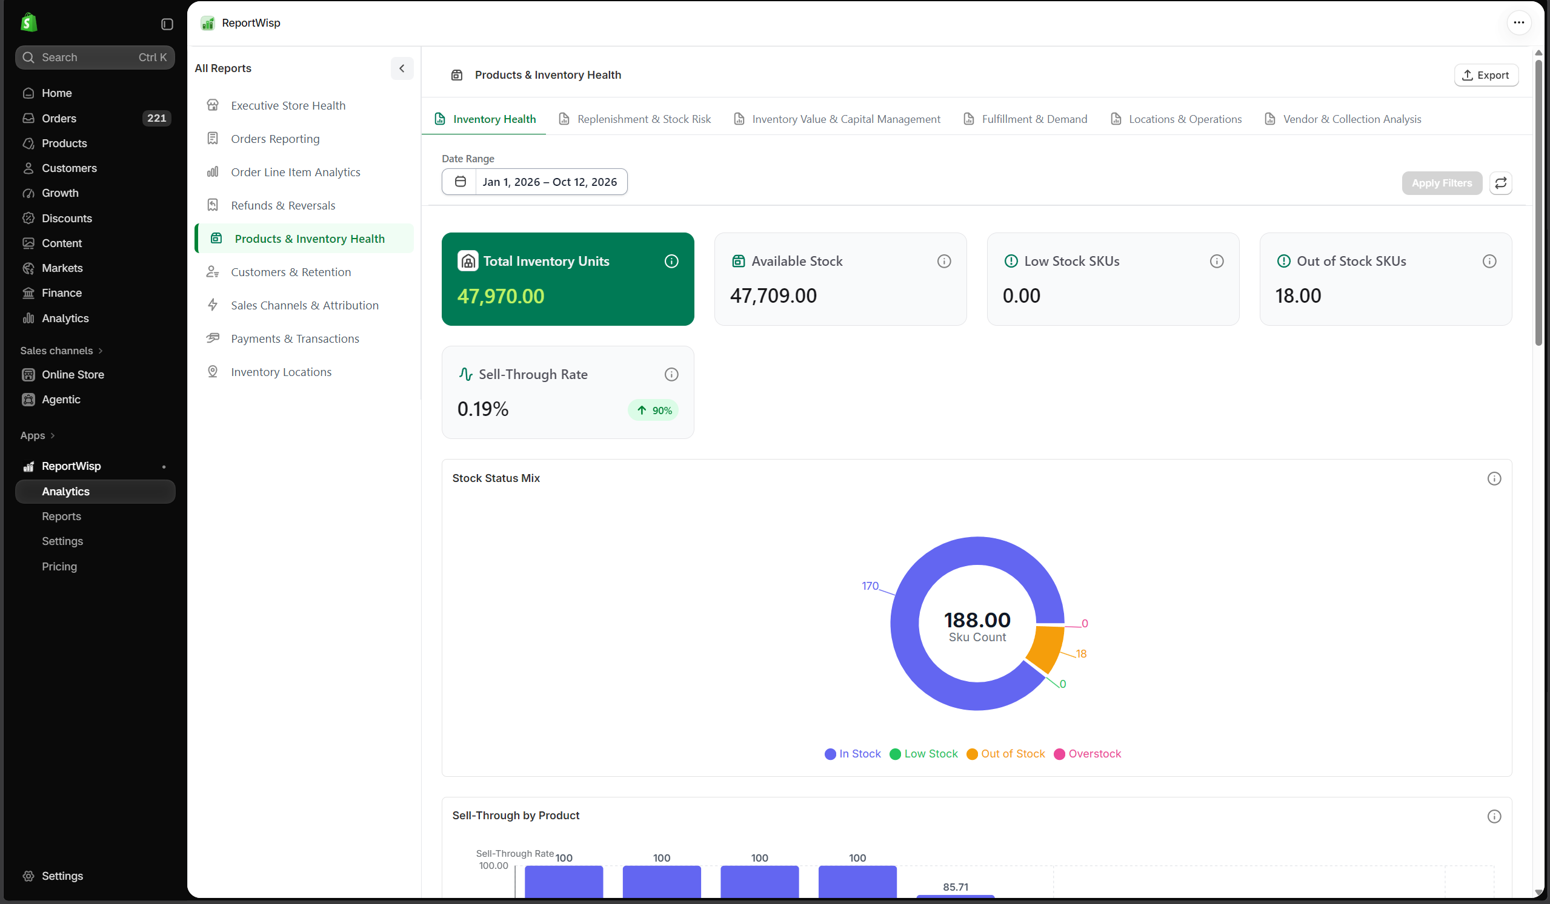The image size is (1550, 904).
Task: Open the three-dot more actions menu
Action: (x=1518, y=23)
